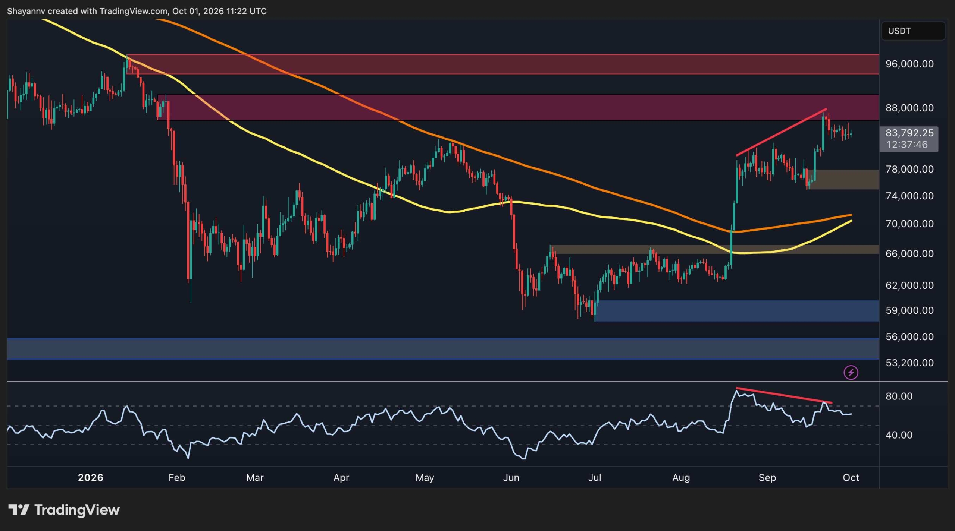The height and width of the screenshot is (531, 955).
Task: Click the 59,000.00 price axis label
Action: pos(909,310)
